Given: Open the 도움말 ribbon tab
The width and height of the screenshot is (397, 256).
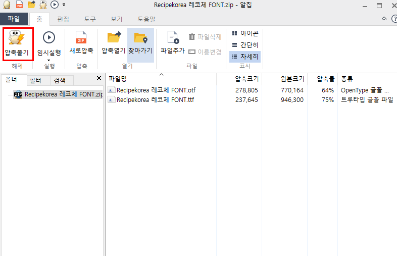Looking at the screenshot, I should pyautogui.click(x=146, y=19).
